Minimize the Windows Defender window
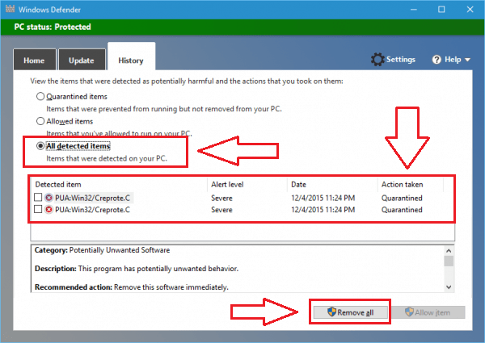 click(x=414, y=9)
